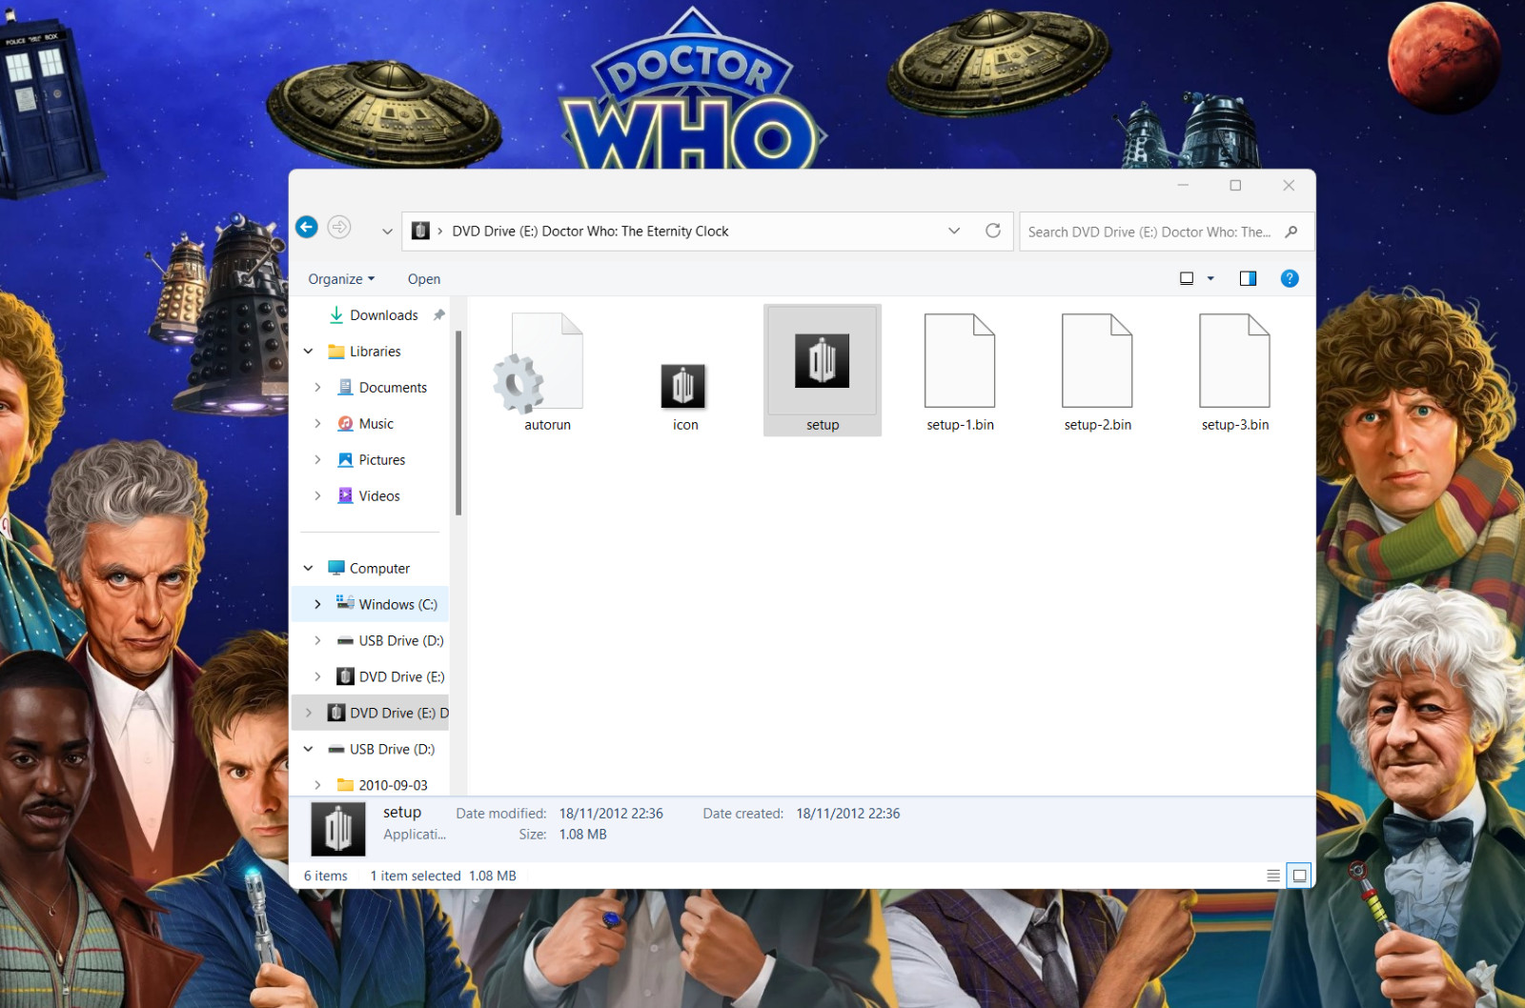Screen dimensions: 1525x1008
Task: Collapse the Computer tree node
Action: point(308,569)
